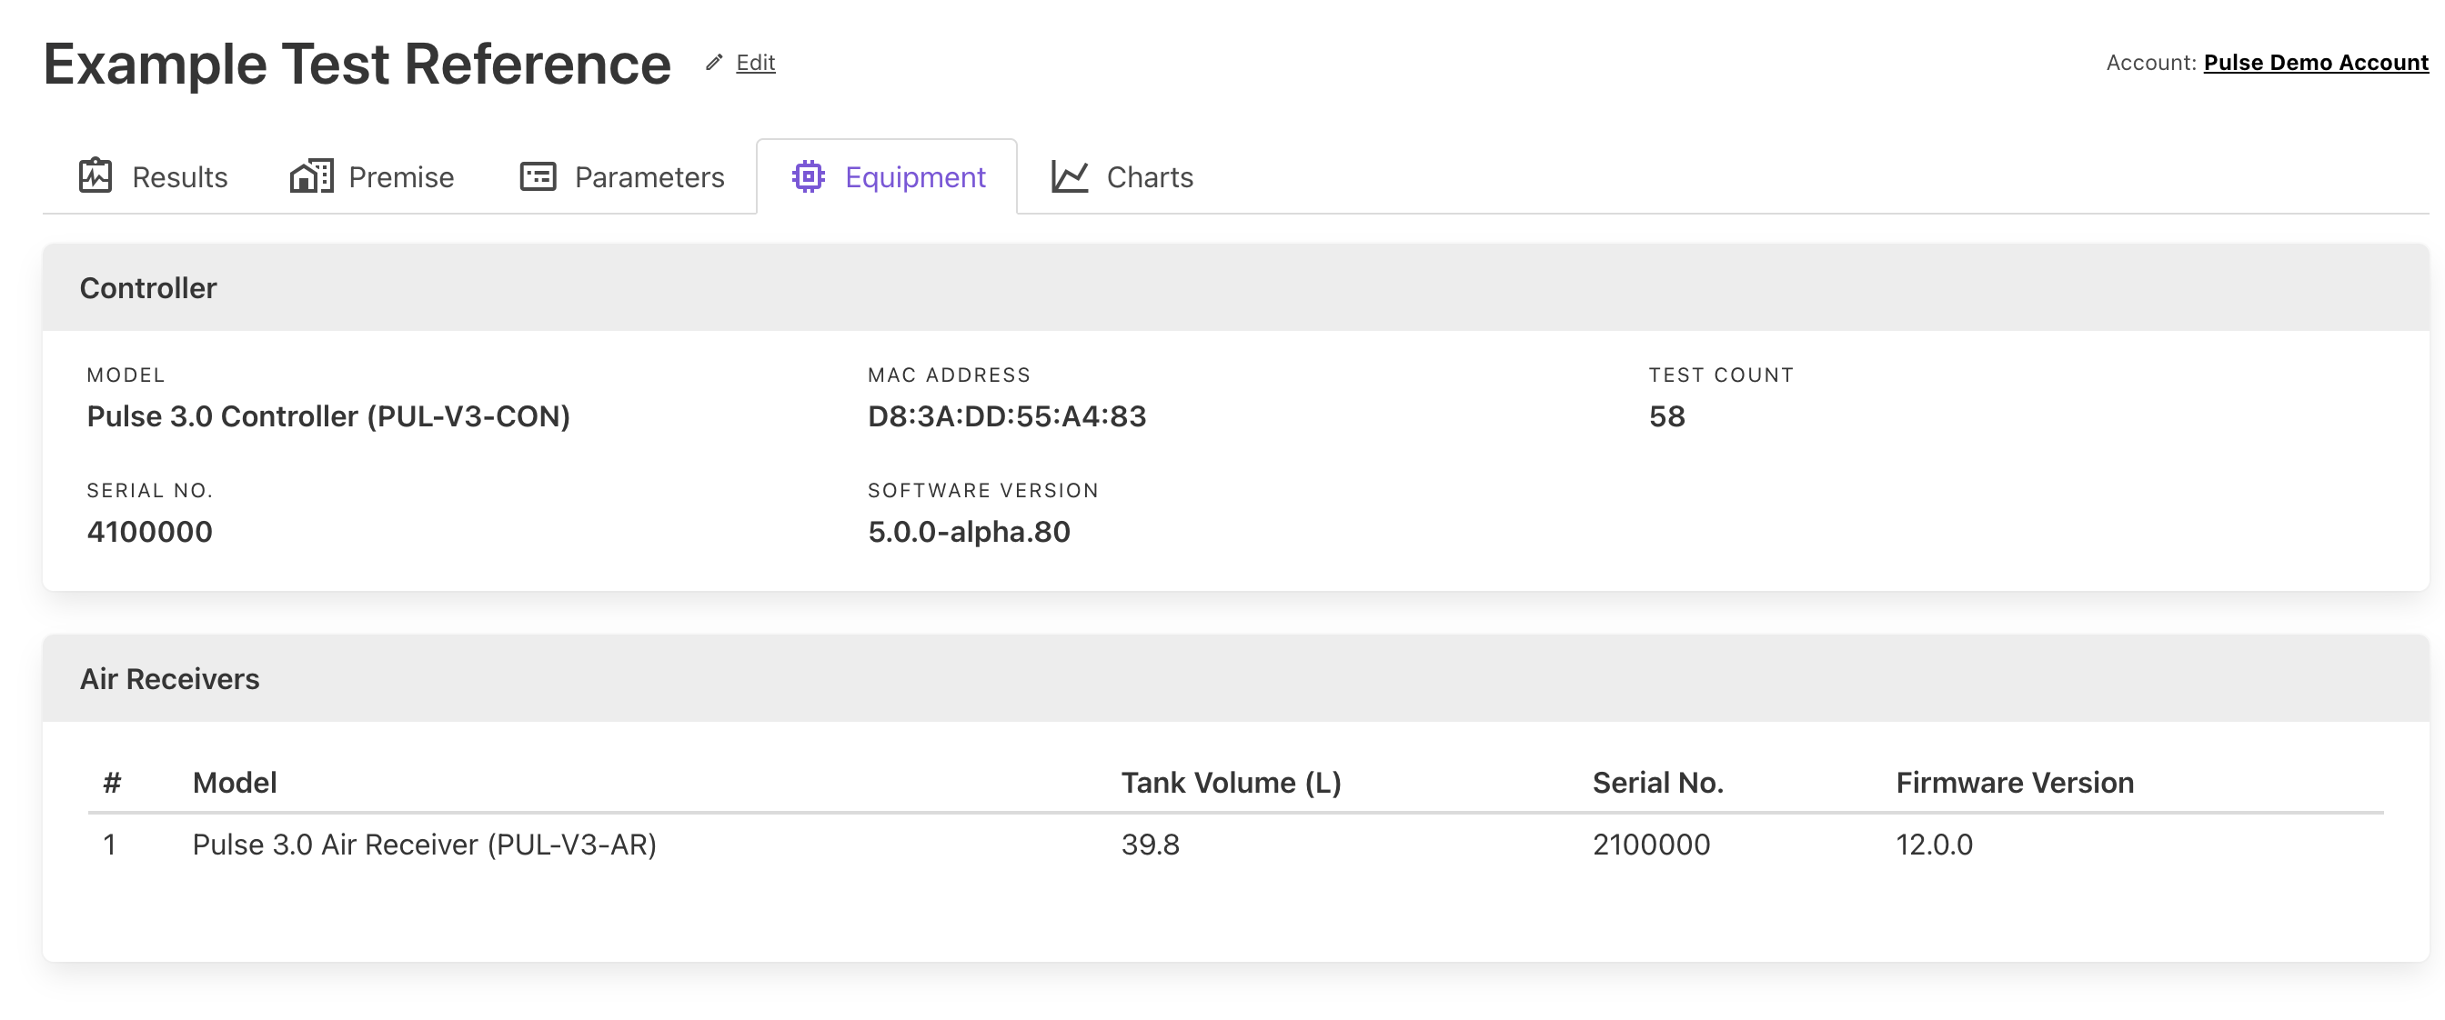Select the Pulse 3.0 Air Receiver row
This screenshot has height=1020, width=2445.
[424, 845]
